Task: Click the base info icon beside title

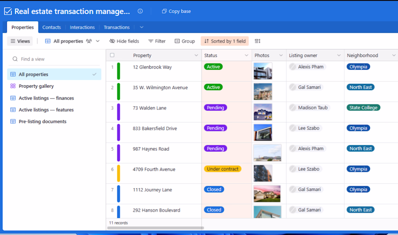Action: pyautogui.click(x=140, y=11)
